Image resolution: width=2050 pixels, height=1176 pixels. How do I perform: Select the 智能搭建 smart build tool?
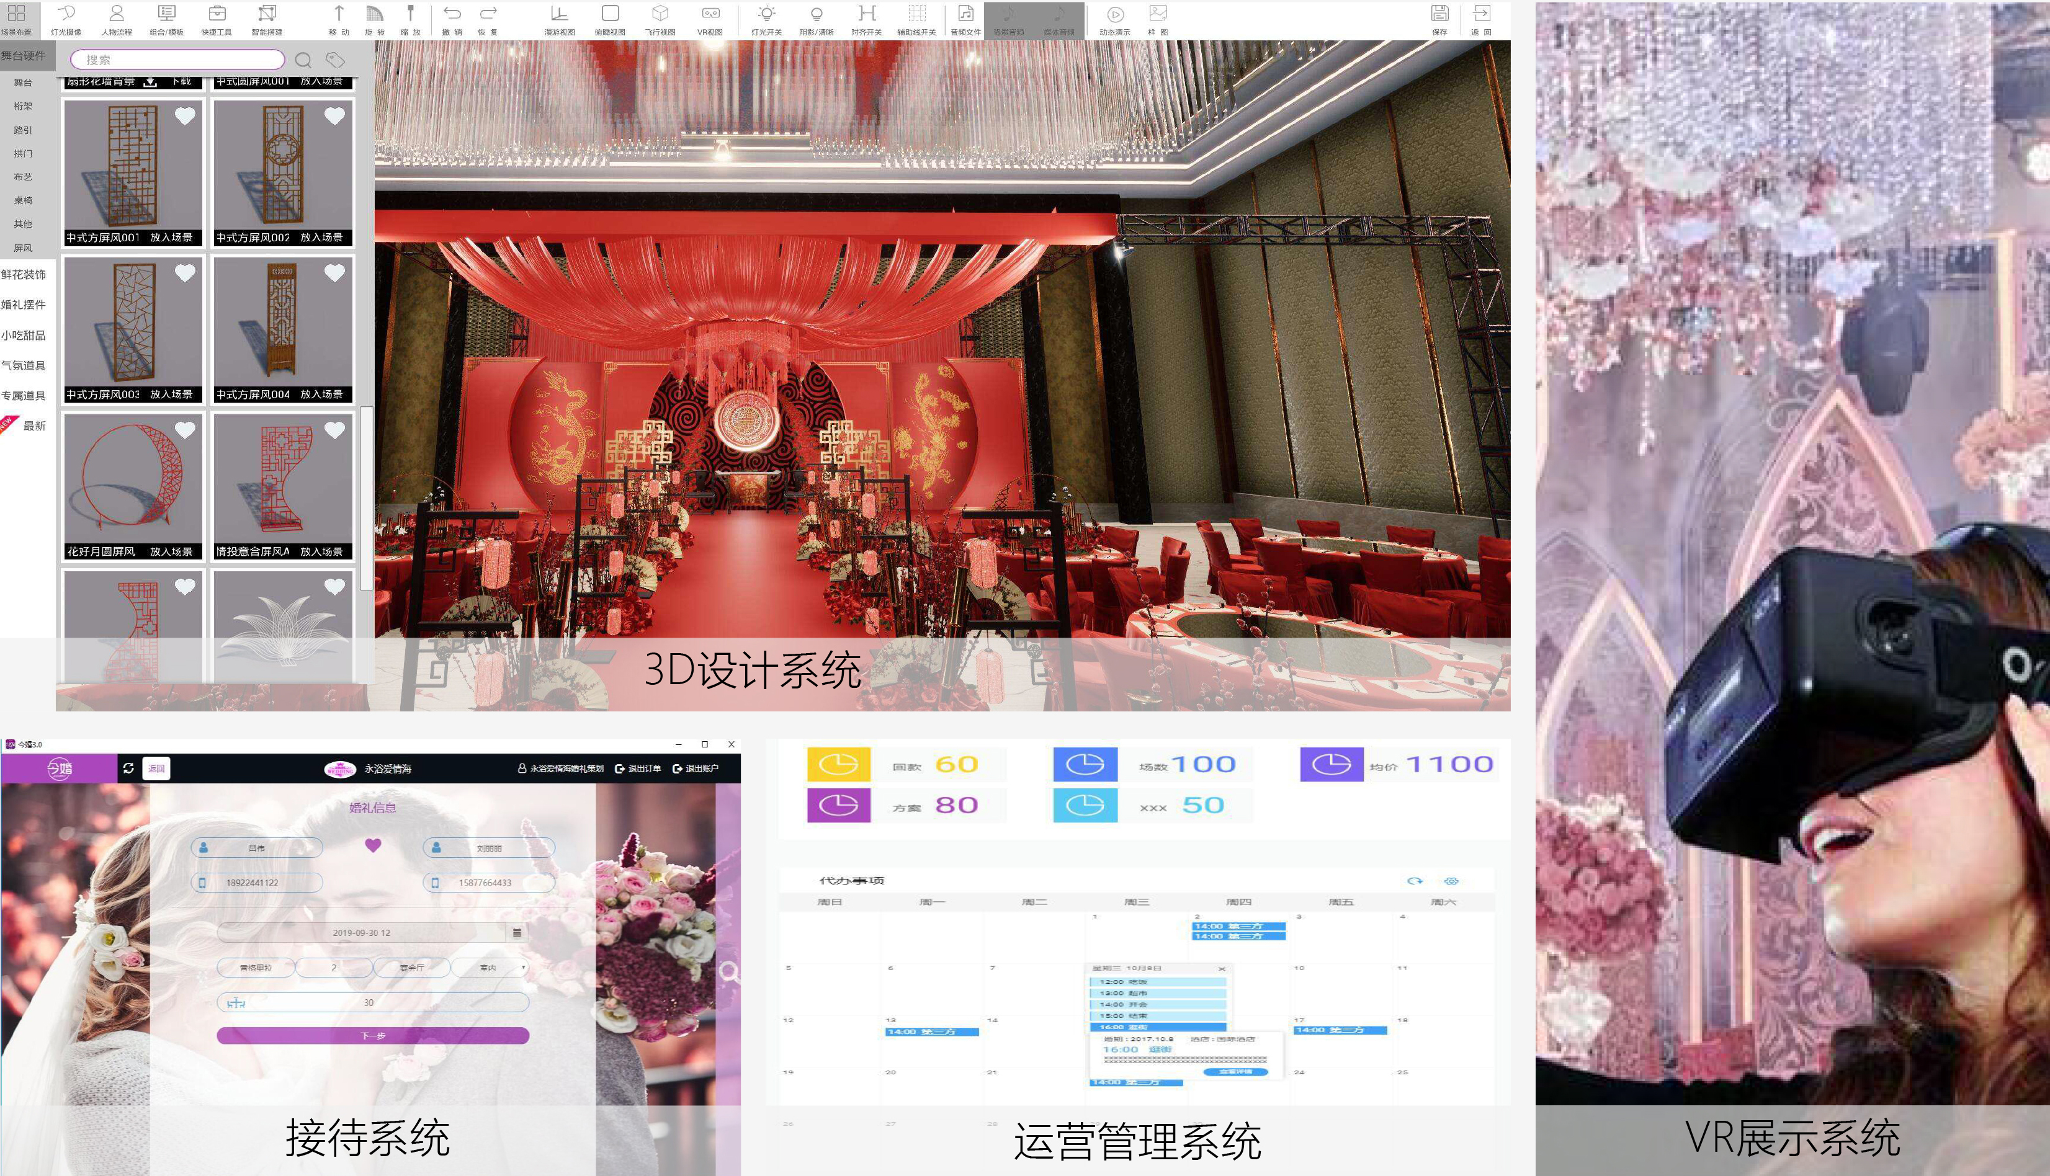click(267, 19)
